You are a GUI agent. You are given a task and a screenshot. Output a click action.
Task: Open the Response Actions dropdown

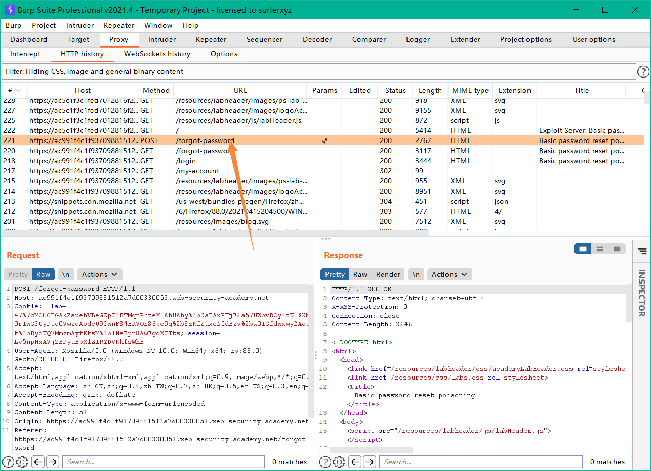click(x=450, y=274)
